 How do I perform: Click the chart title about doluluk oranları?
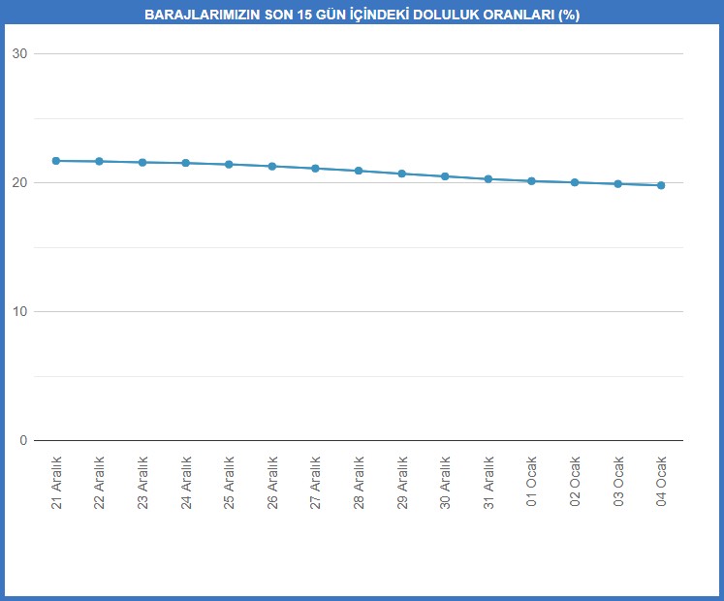(362, 16)
